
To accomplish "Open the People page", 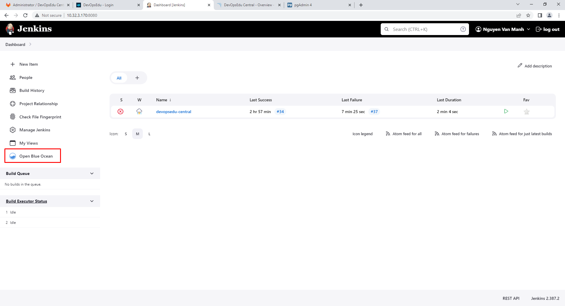I will click(x=26, y=77).
